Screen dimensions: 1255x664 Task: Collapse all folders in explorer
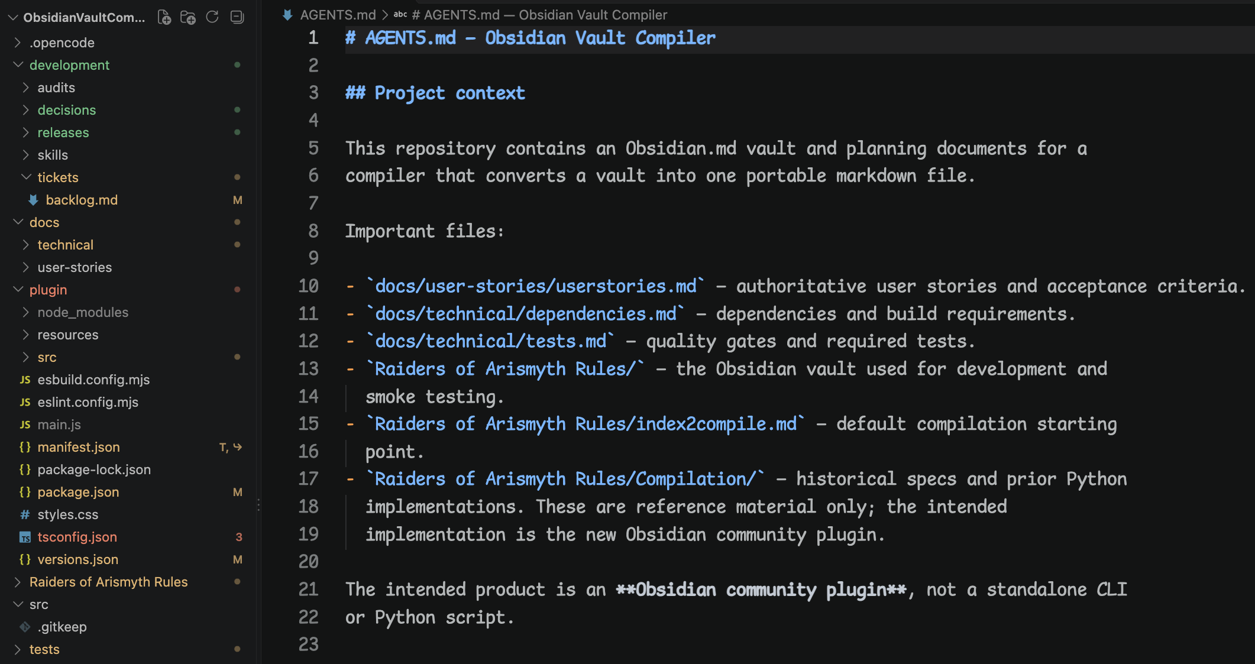click(x=237, y=17)
